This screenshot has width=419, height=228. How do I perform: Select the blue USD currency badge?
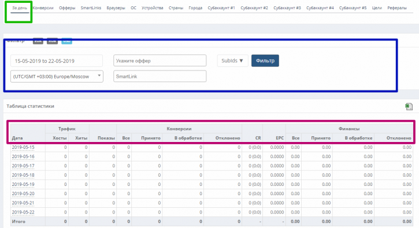(x=67, y=41)
